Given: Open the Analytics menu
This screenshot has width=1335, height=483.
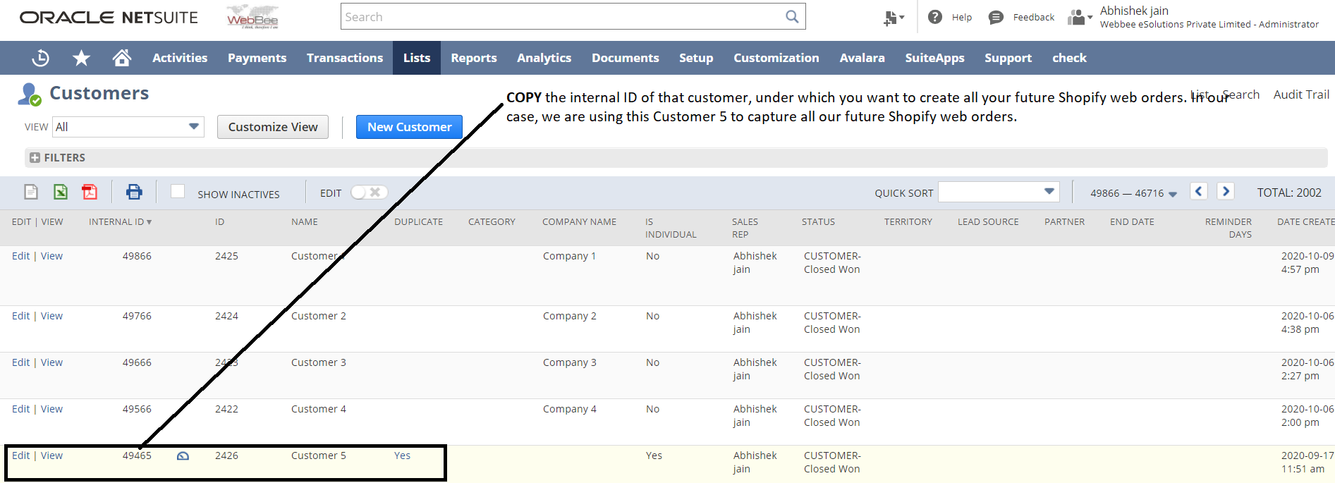Looking at the screenshot, I should (544, 58).
